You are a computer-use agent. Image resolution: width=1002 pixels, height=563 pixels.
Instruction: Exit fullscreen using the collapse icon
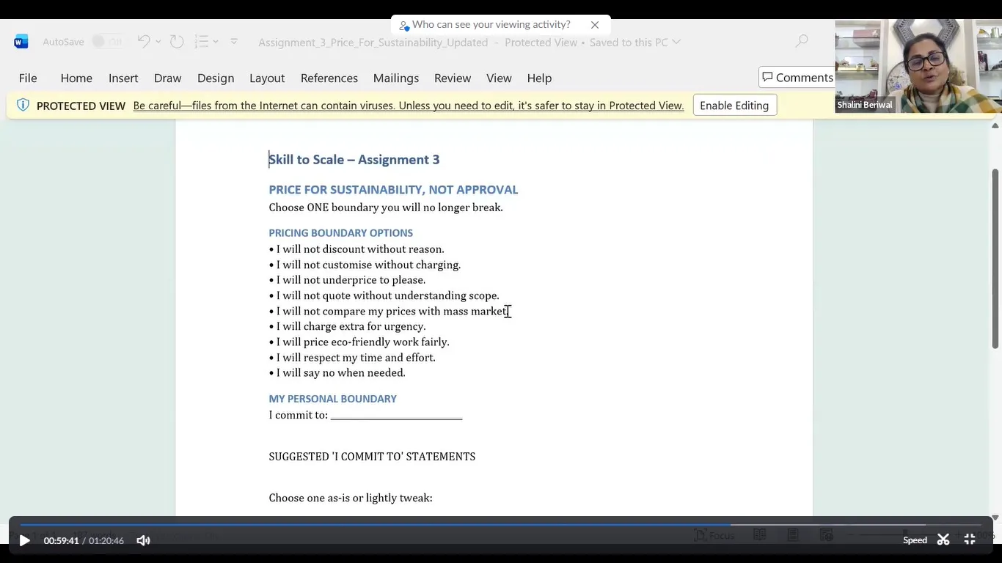(x=969, y=540)
